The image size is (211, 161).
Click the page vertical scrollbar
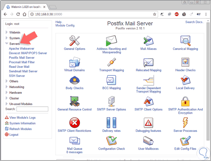208,81
